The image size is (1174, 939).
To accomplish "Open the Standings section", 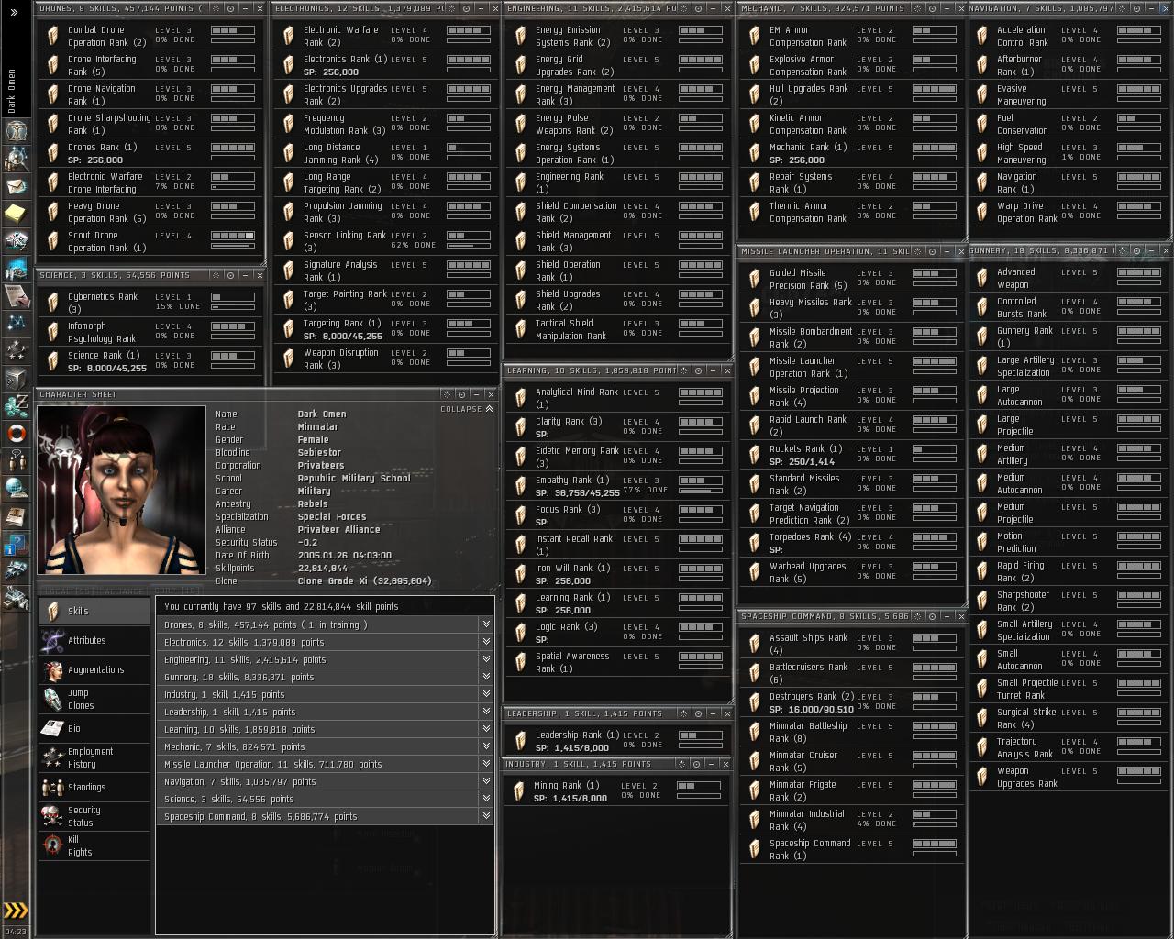I will 94,787.
